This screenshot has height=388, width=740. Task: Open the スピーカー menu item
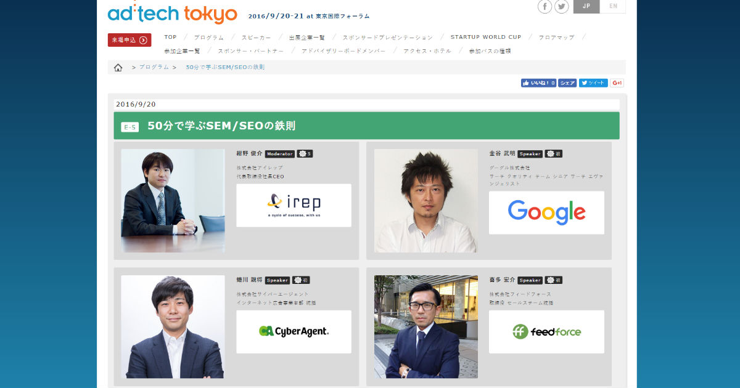(x=255, y=38)
